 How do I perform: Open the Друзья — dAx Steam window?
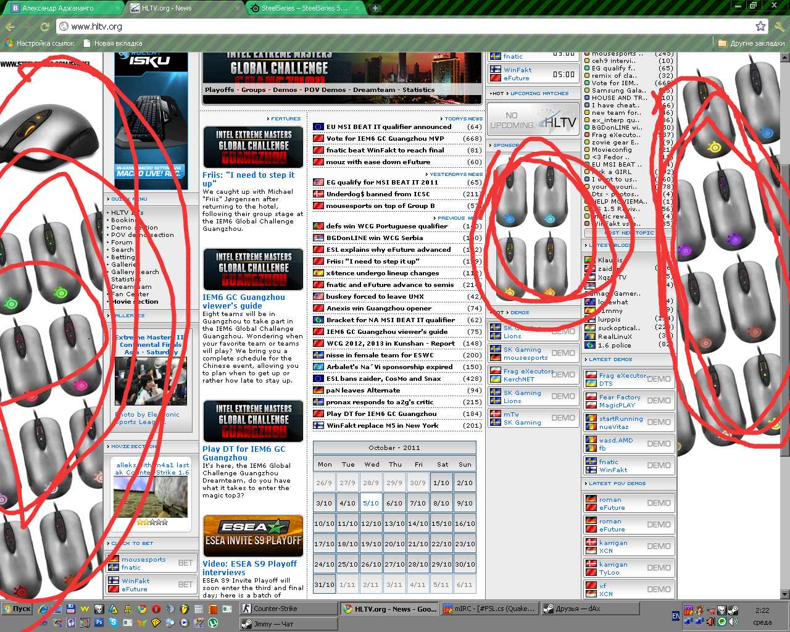590,609
